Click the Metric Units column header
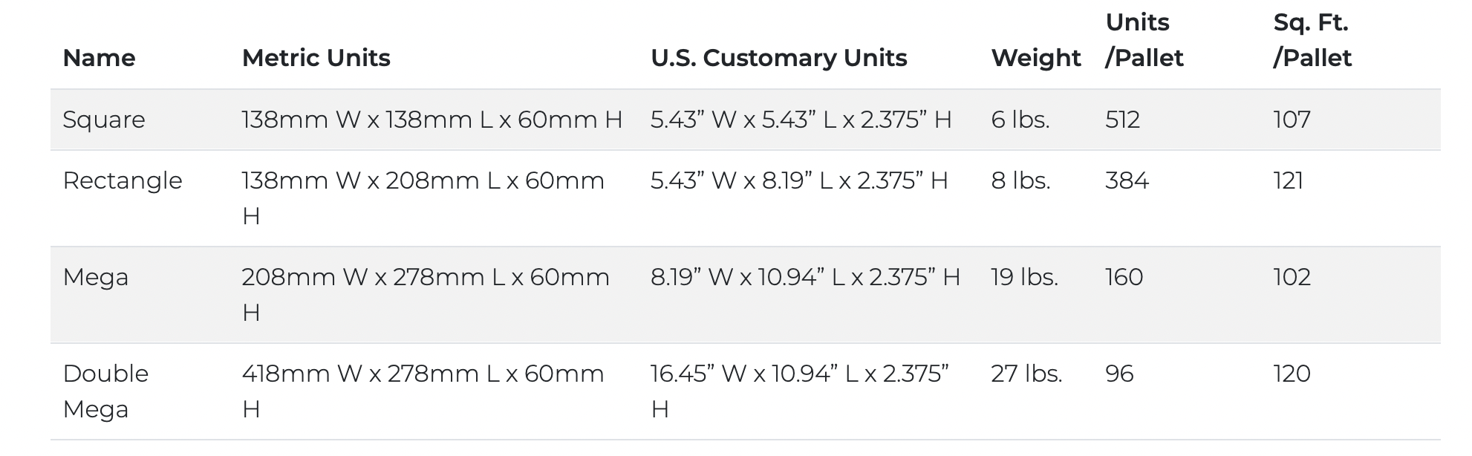 316,58
